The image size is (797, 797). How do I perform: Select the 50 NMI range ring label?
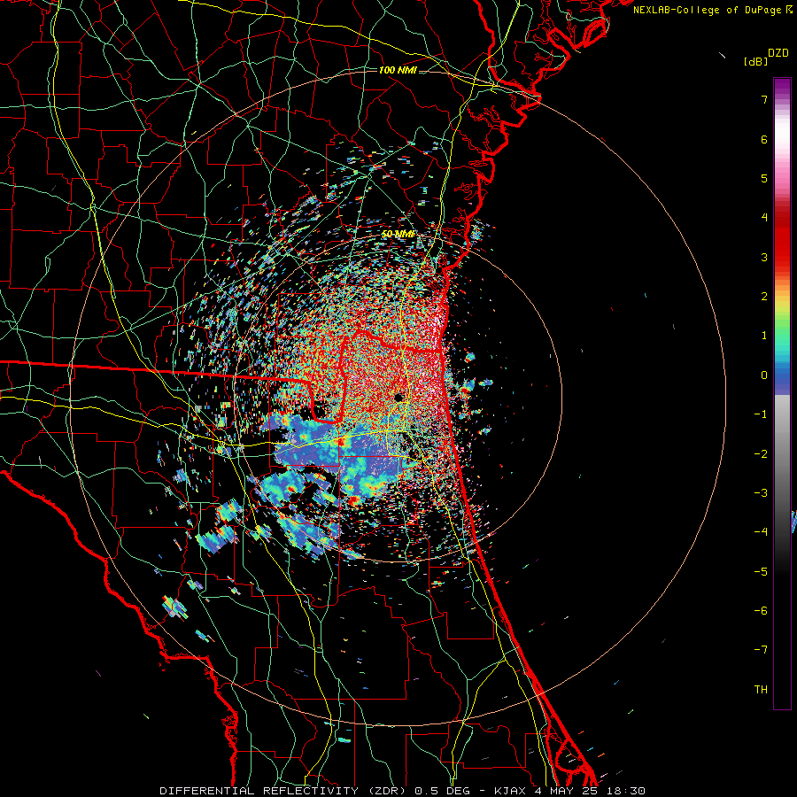tap(398, 235)
